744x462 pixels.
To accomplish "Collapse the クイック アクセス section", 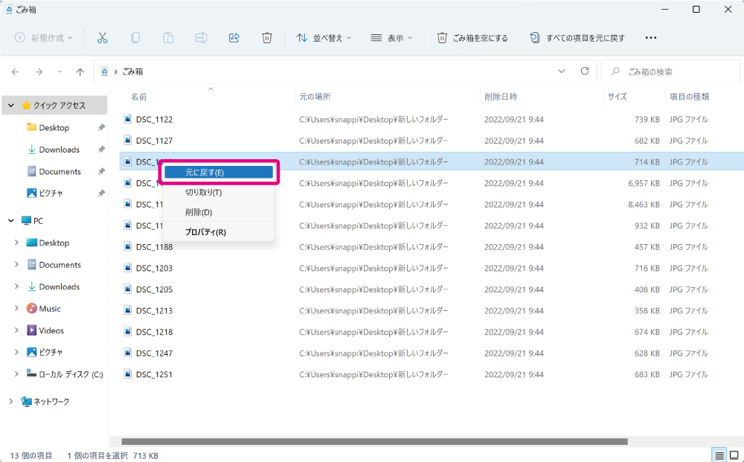I will click(11, 106).
